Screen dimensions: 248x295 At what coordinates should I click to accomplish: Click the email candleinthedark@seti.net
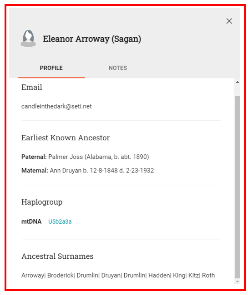point(56,106)
